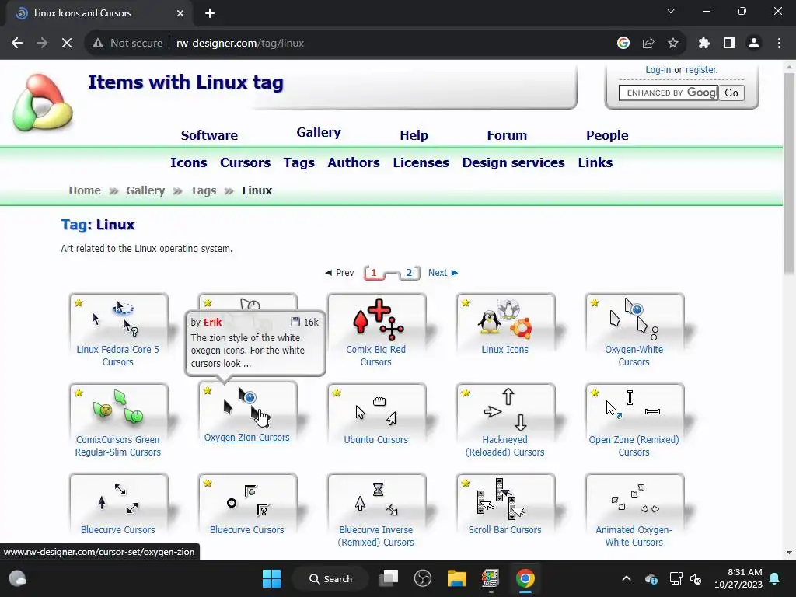Open the Extensions puzzle icon
Viewport: 796px width, 597px height.
[703, 44]
